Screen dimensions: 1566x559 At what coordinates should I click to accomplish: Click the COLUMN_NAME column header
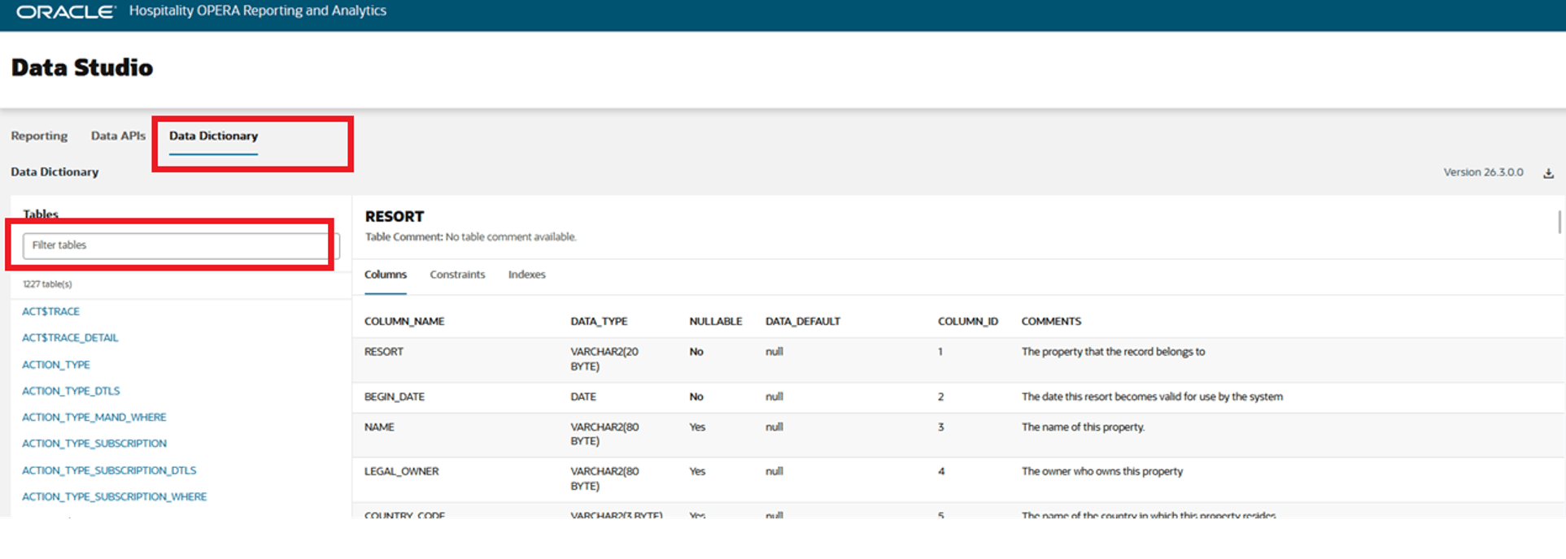[404, 322]
